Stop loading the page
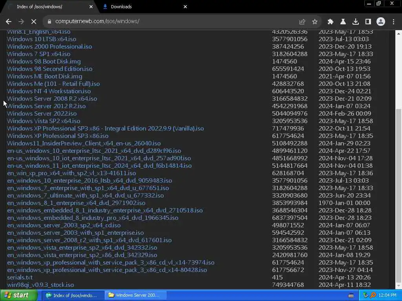Viewport: 402px width, 301px height. 34,22
